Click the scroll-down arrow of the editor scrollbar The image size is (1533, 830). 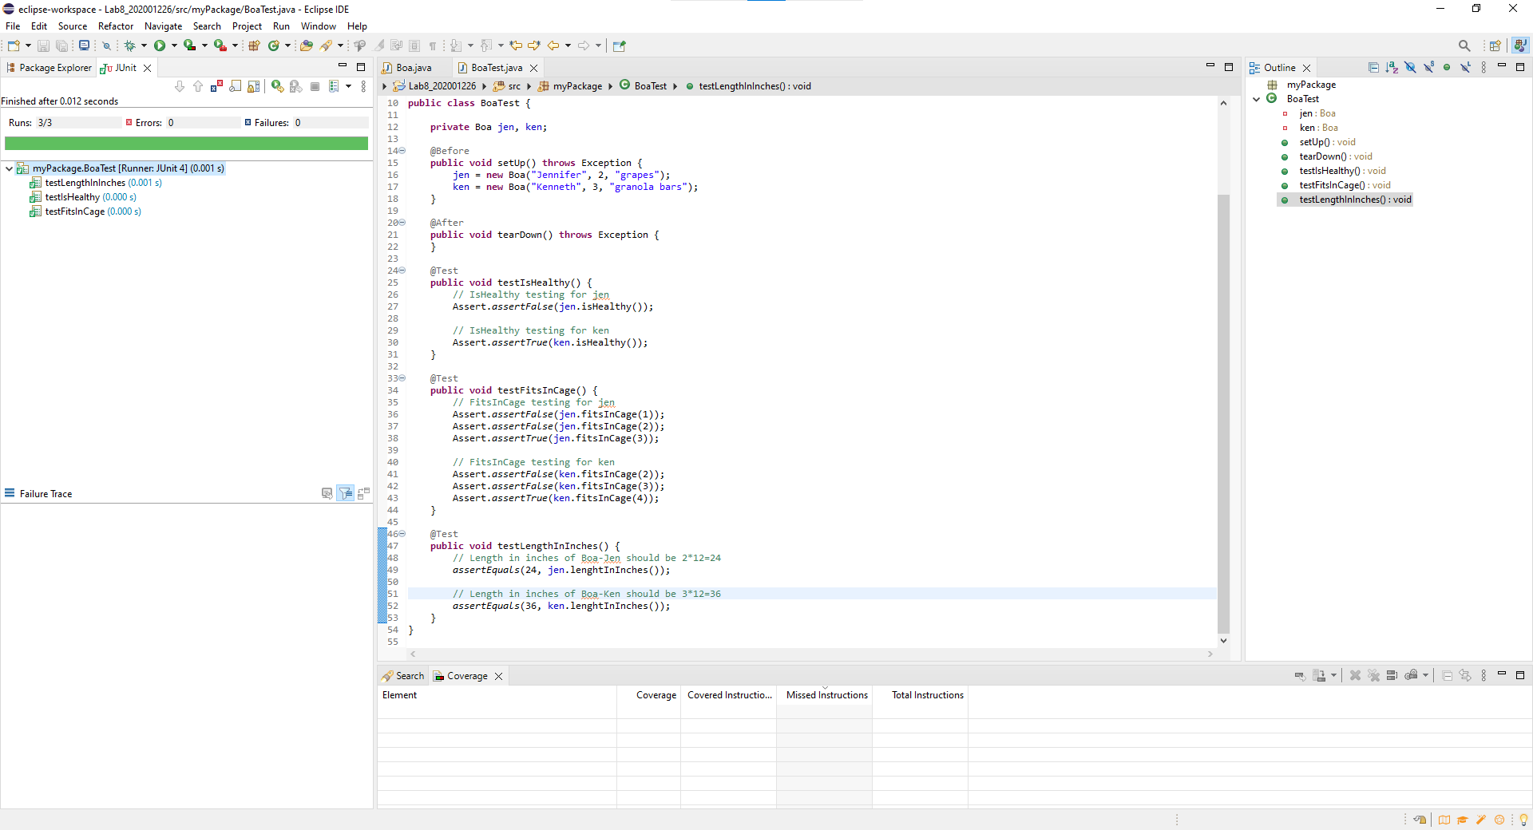click(1223, 641)
